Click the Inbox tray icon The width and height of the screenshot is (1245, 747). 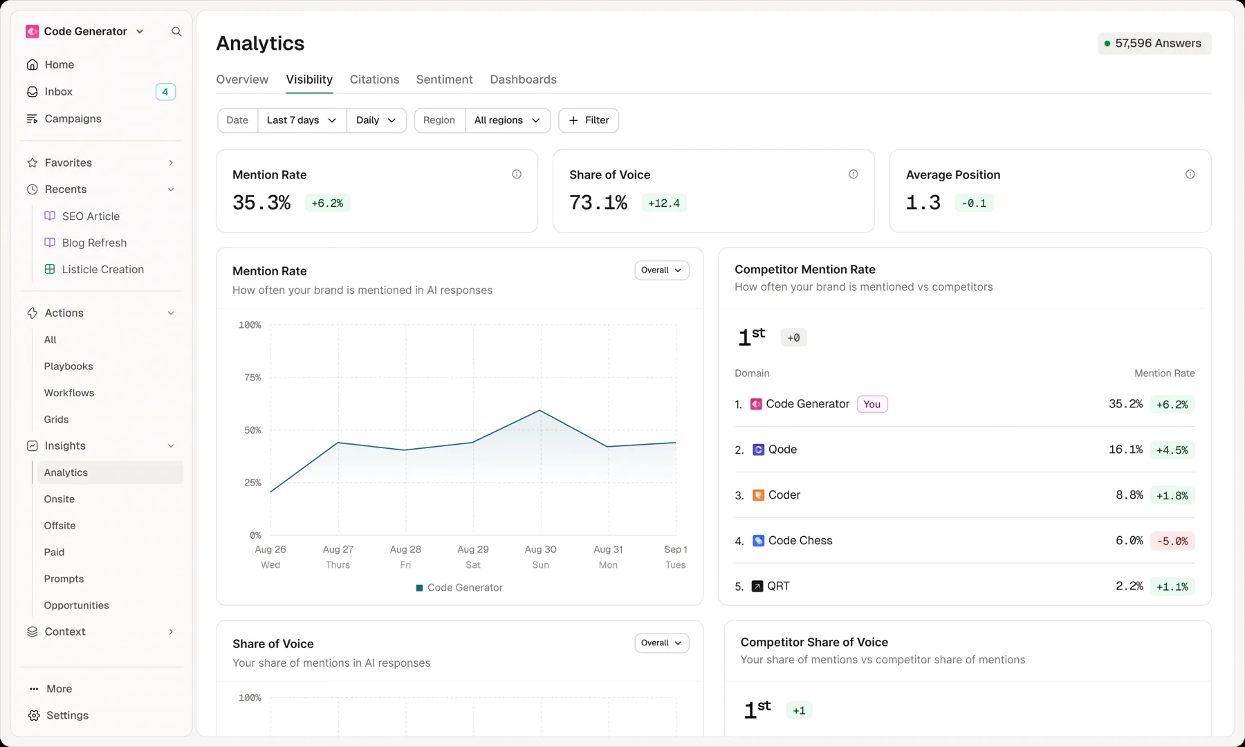(33, 92)
